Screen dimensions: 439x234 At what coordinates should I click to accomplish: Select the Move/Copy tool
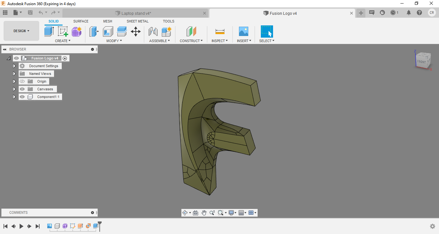tap(135, 32)
